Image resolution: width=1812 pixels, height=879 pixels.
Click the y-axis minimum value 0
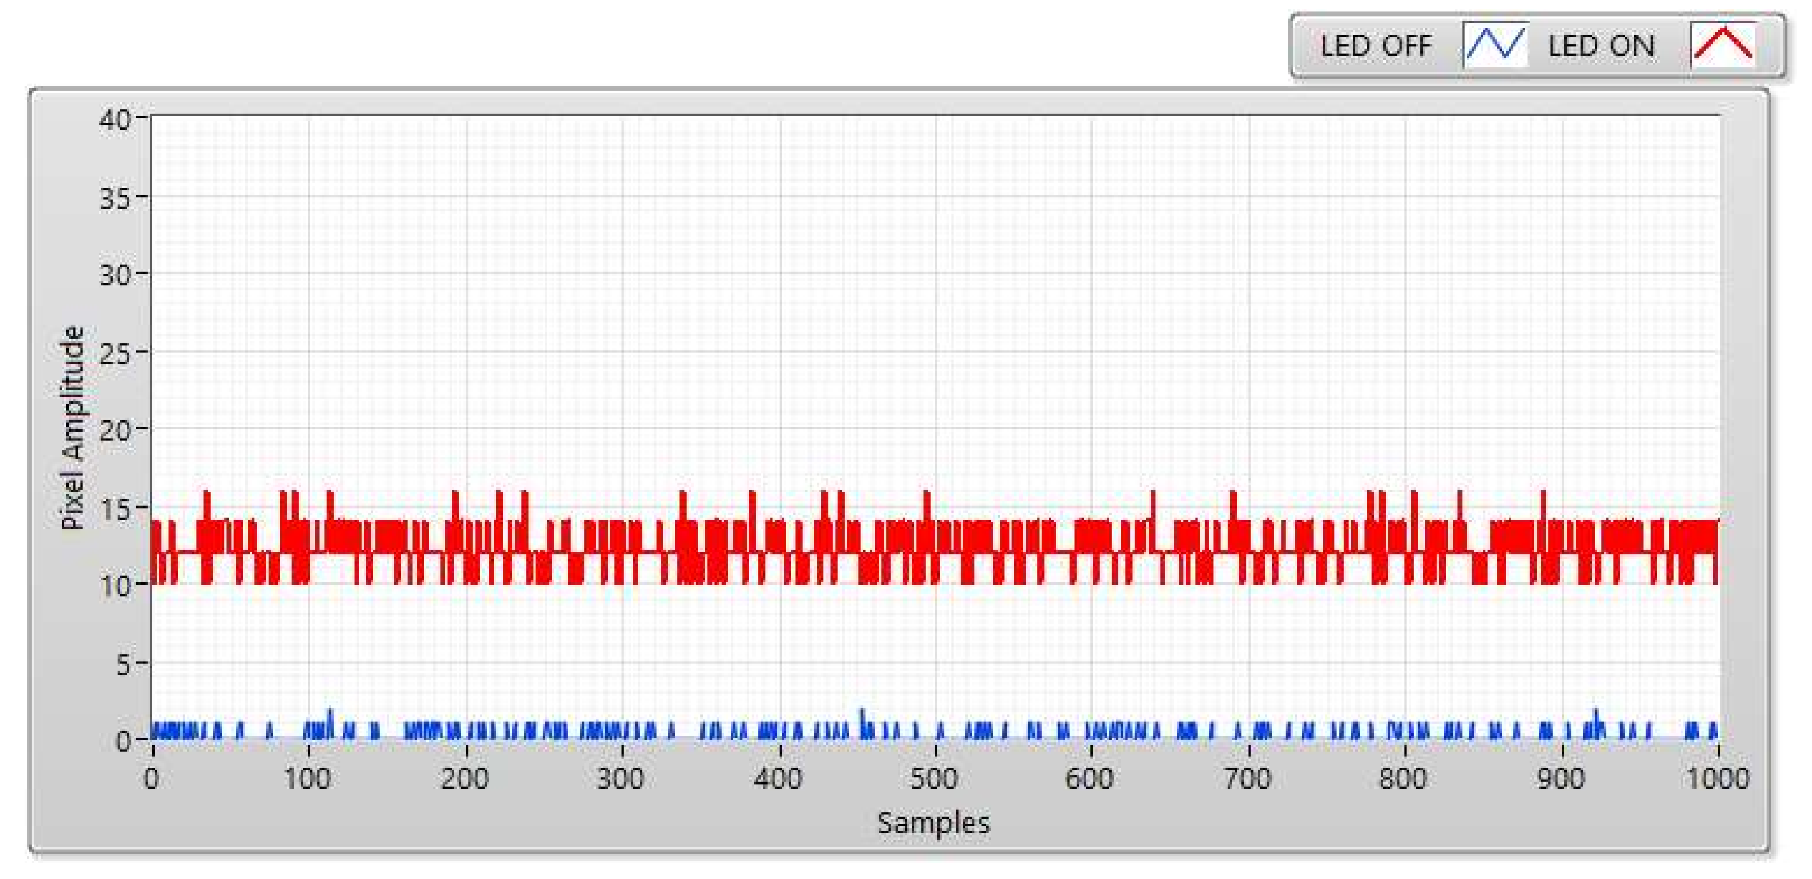pos(123,741)
